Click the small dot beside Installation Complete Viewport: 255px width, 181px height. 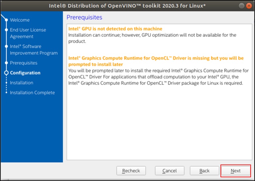pos(6,93)
